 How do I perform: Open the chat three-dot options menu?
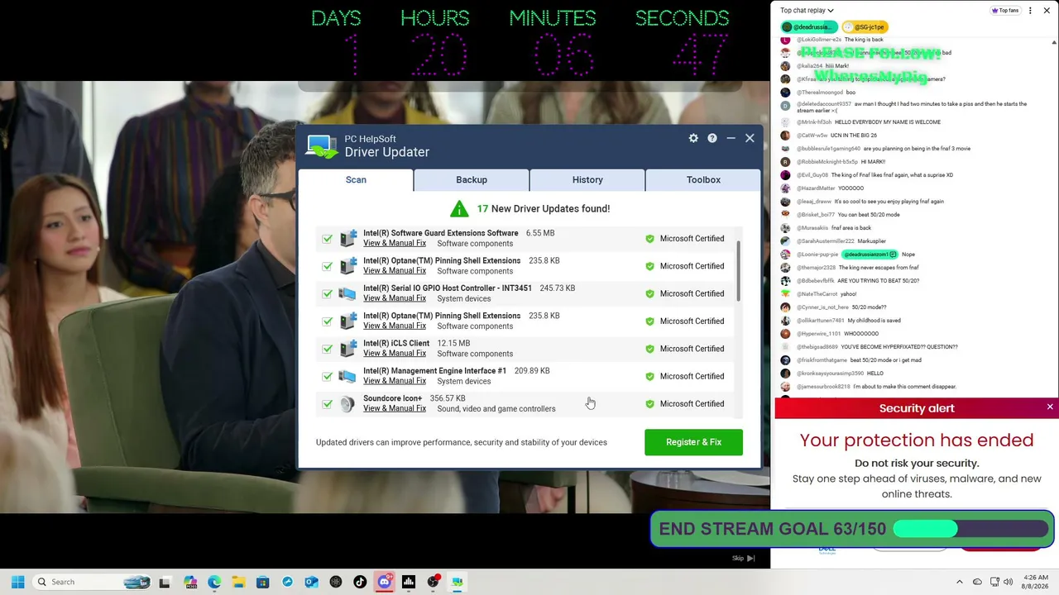pyautogui.click(x=1030, y=11)
